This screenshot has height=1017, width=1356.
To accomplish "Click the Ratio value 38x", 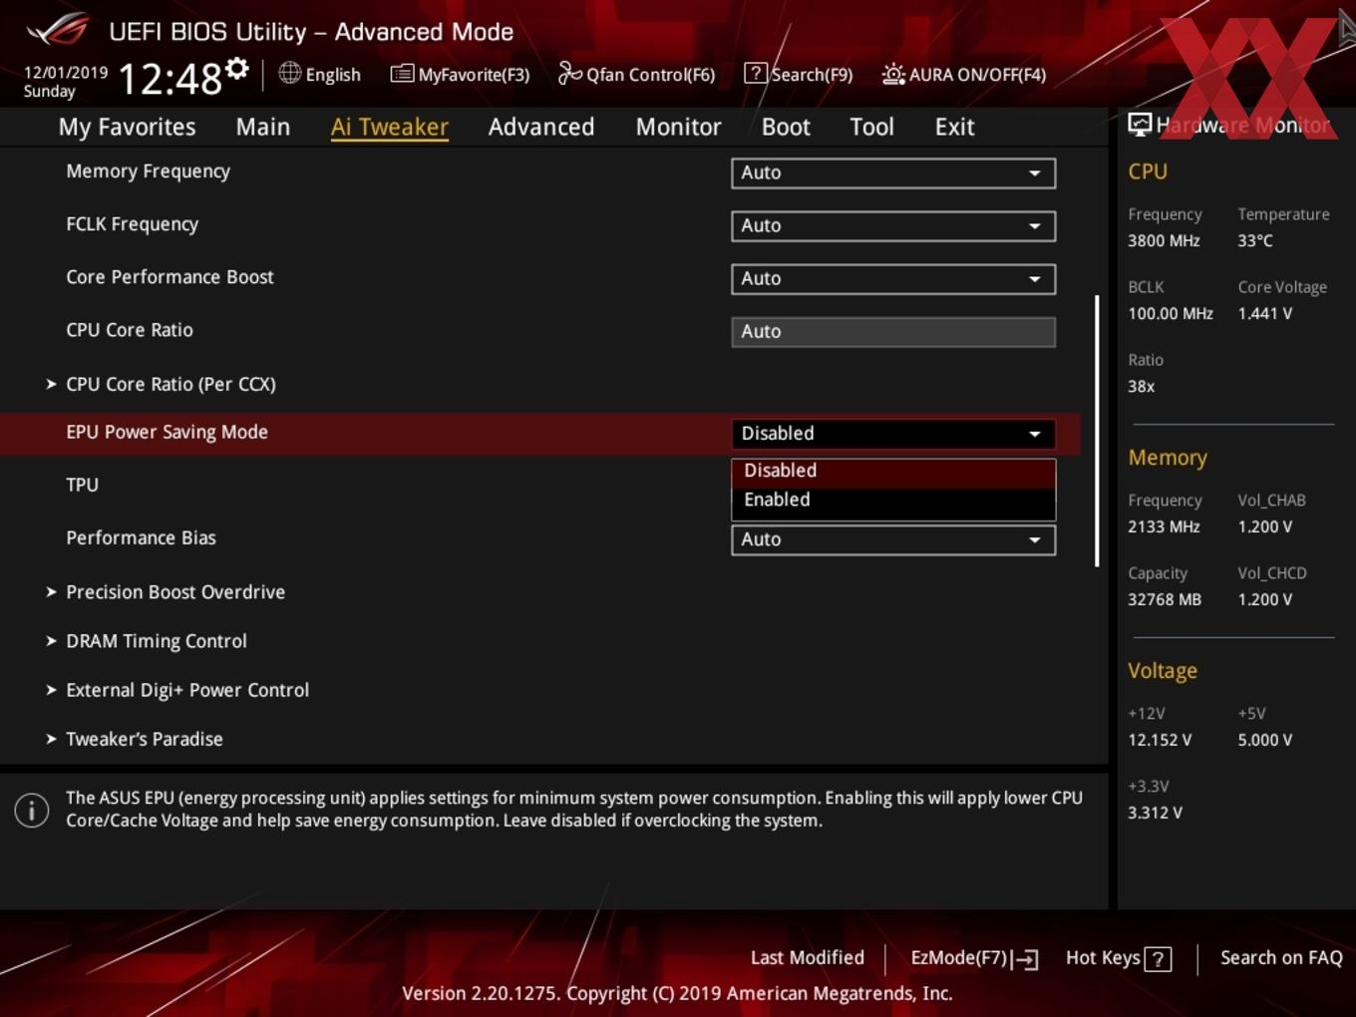I will [x=1141, y=386].
